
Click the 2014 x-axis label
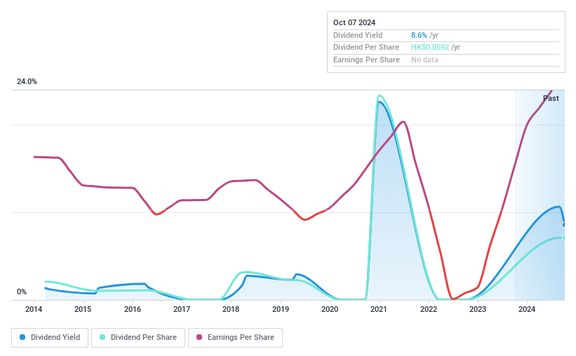click(x=34, y=309)
